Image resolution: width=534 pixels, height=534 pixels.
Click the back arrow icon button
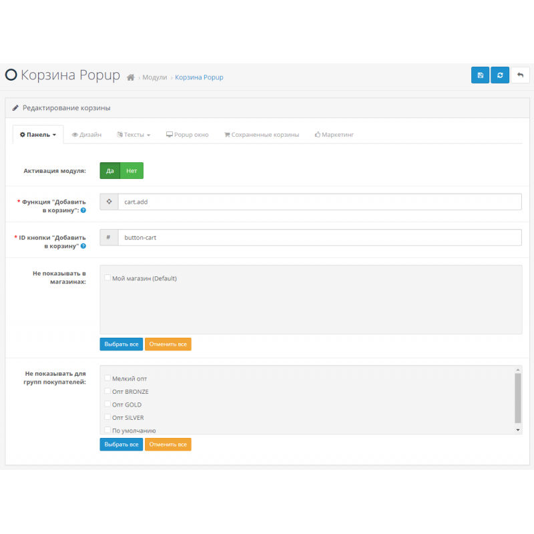(x=520, y=75)
